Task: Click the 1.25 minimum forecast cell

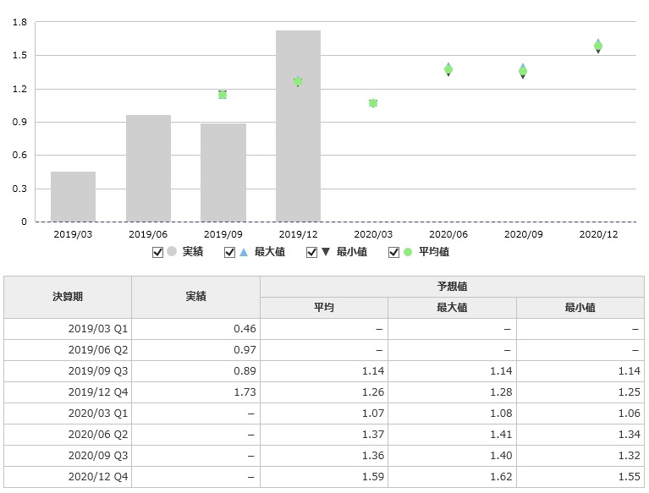Action: 580,392
